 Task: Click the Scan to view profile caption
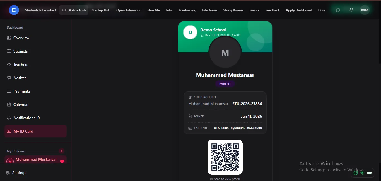pyautogui.click(x=227, y=179)
